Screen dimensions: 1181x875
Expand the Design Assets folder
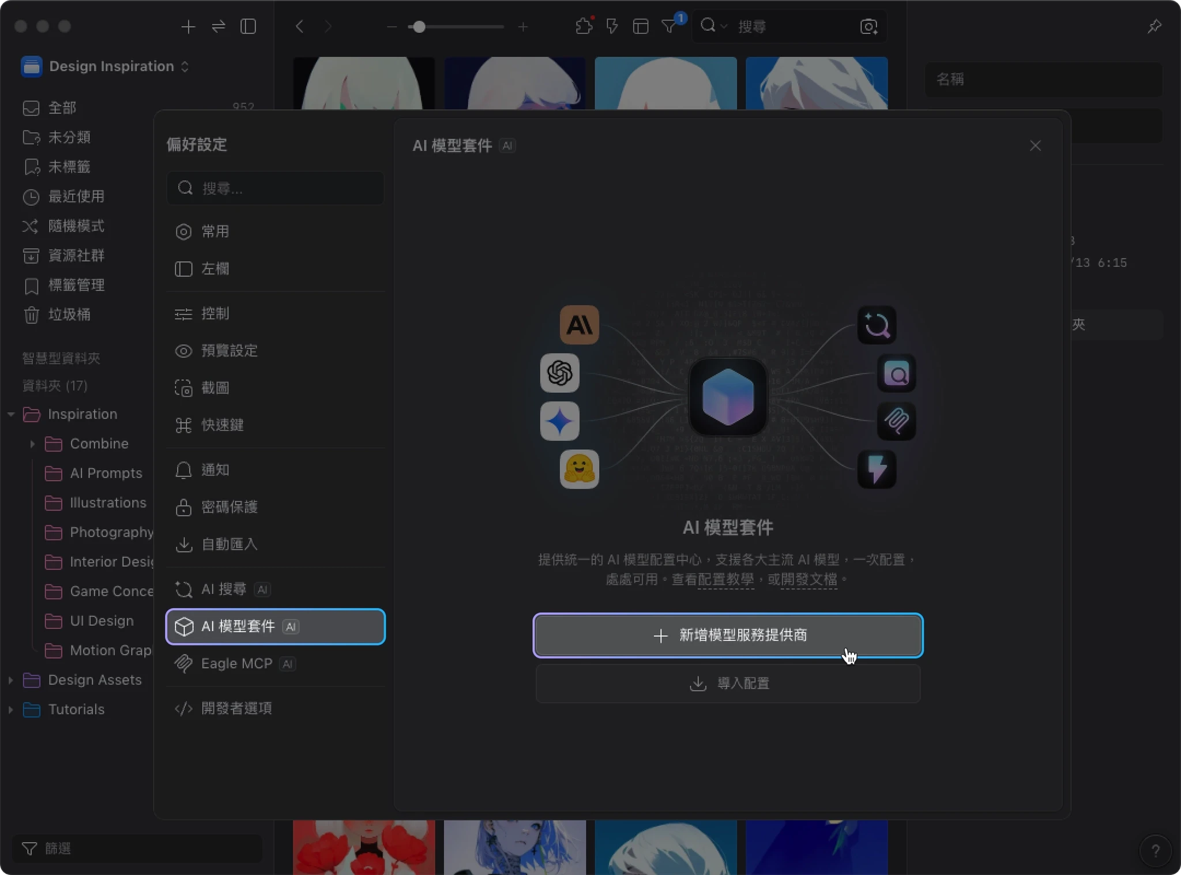point(10,680)
